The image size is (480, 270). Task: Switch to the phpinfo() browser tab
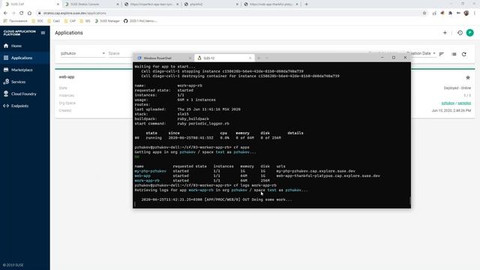pos(211,4)
